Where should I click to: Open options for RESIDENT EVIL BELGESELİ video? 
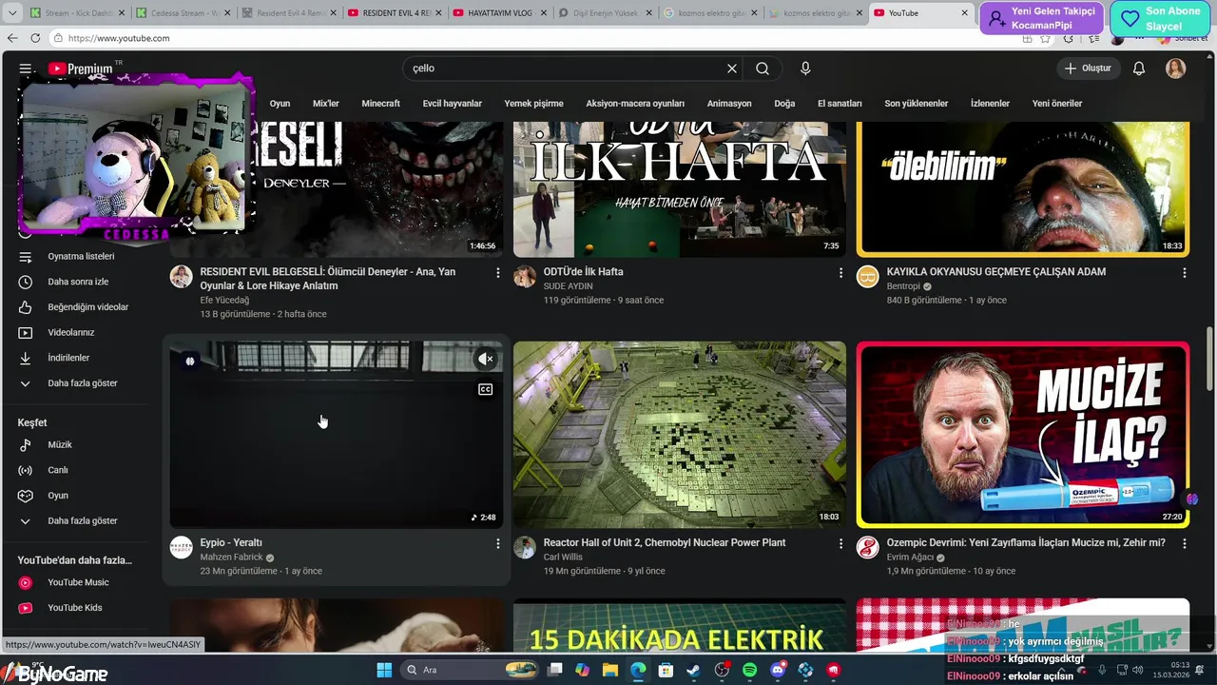tap(497, 273)
